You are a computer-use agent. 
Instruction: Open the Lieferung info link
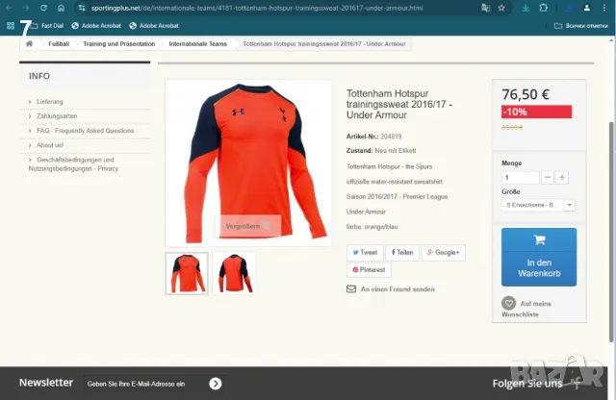pos(50,102)
